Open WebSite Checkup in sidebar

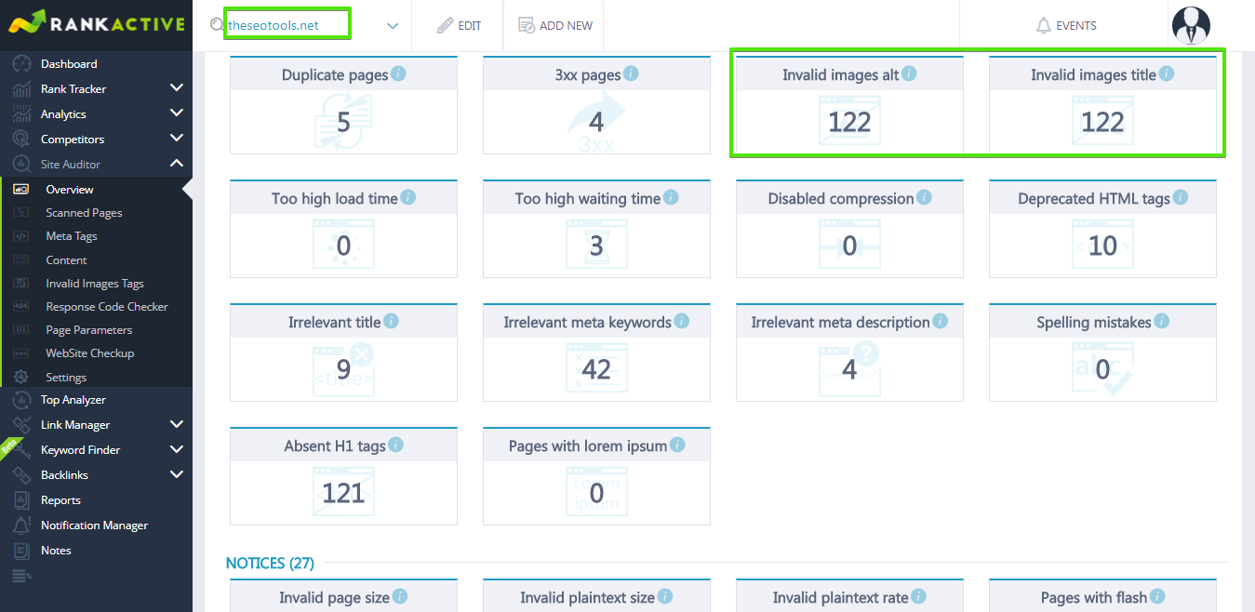[90, 353]
